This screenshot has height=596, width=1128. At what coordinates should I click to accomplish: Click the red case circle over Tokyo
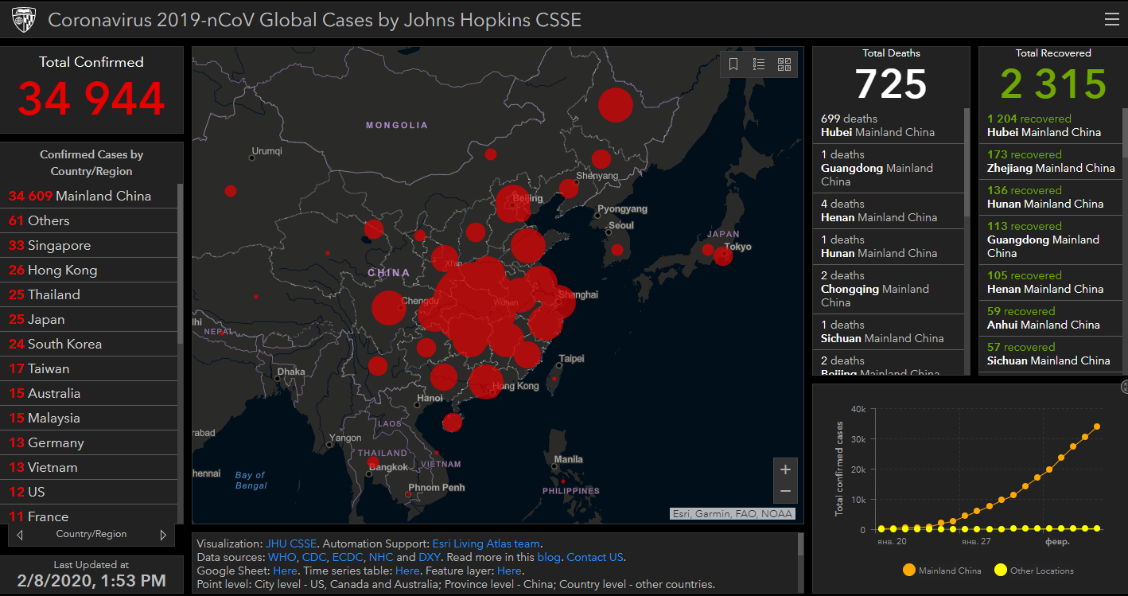723,255
